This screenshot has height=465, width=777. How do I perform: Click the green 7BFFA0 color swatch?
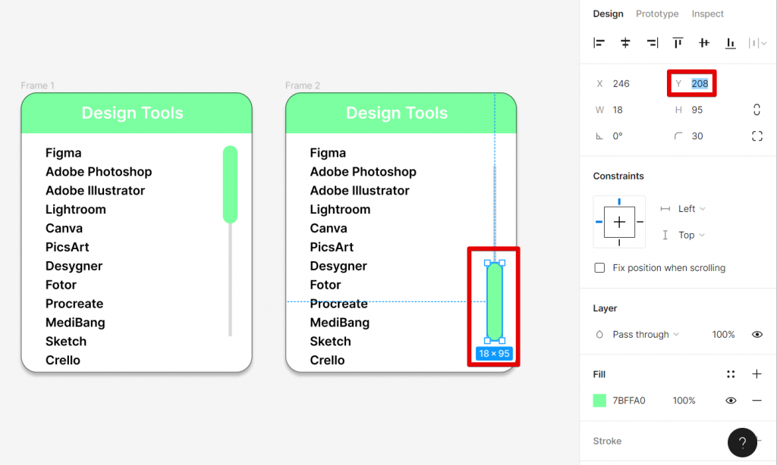599,400
